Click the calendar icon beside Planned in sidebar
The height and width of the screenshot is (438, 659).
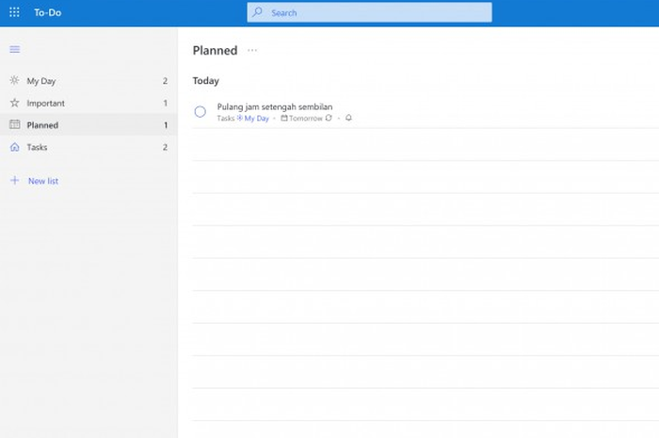tap(15, 124)
